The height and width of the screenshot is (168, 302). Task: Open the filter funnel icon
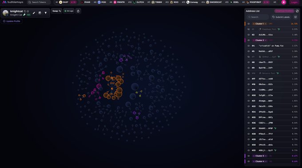[x=46, y=13]
